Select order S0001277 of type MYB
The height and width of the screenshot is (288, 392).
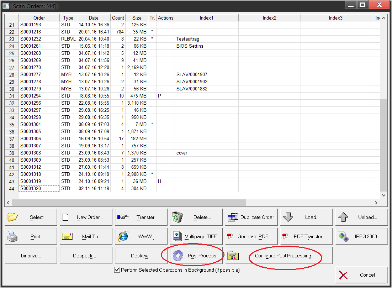pos(39,74)
